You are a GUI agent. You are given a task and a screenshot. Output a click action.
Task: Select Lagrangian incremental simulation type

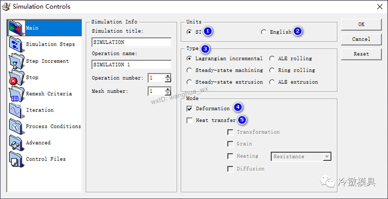(x=189, y=59)
